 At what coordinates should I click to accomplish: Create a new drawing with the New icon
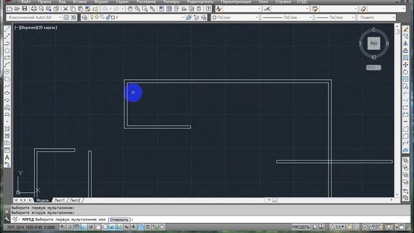[10, 8]
